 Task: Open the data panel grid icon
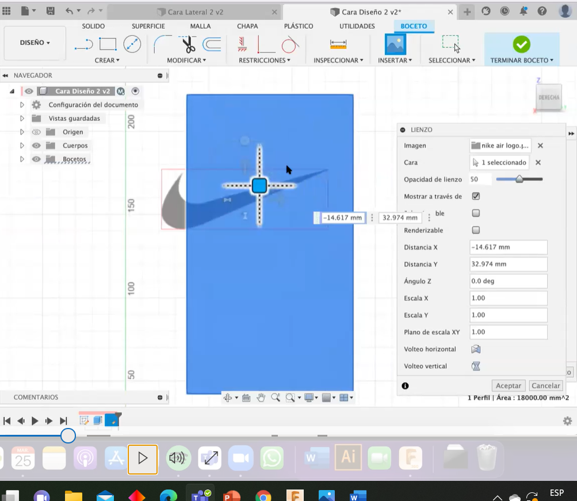coord(7,11)
